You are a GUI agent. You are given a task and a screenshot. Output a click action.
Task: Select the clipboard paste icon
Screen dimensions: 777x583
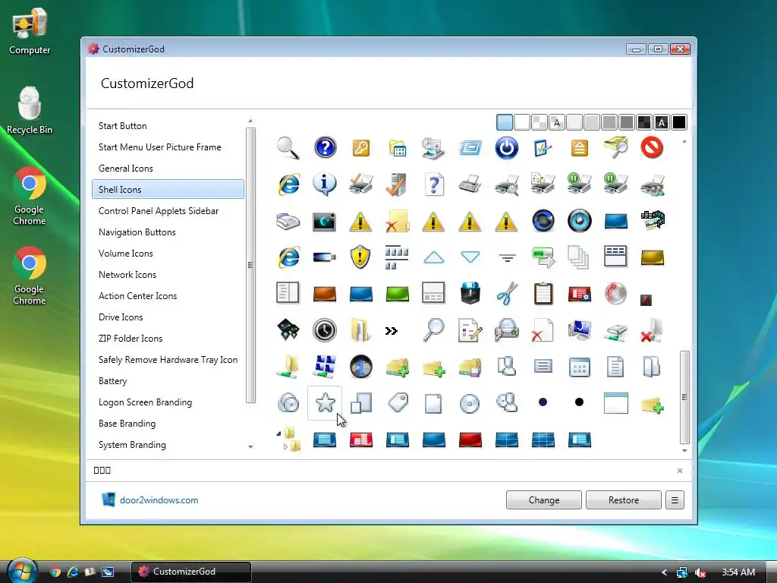(543, 294)
